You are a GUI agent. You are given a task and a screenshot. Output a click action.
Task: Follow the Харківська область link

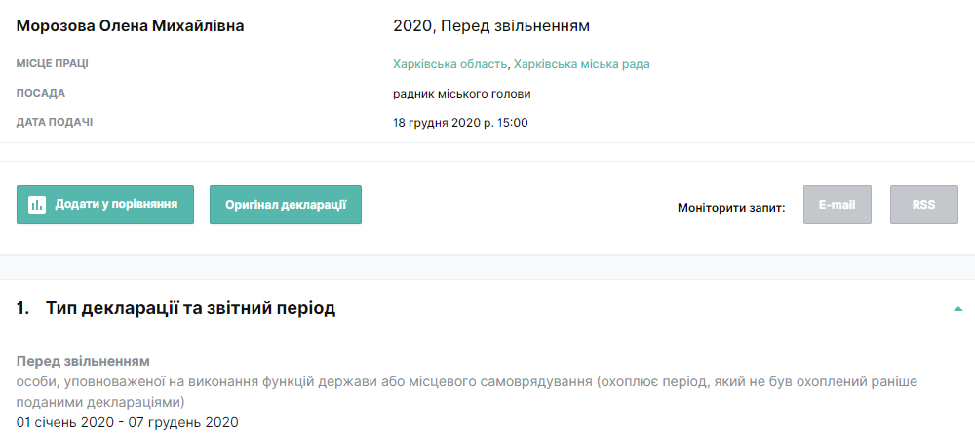[449, 64]
